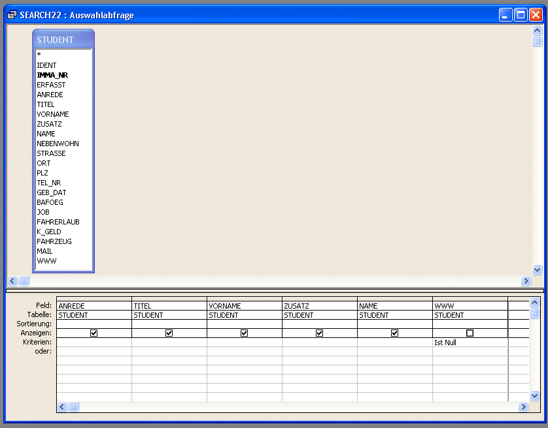Select FAHRZEUG field in STUDENT list

pyautogui.click(x=63, y=241)
